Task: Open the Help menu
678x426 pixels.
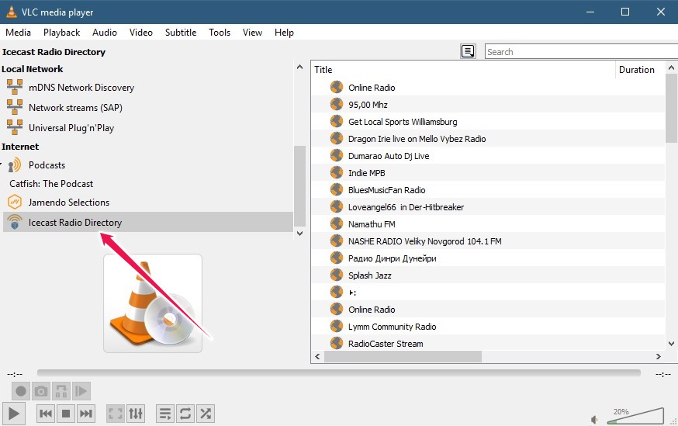Action: point(284,33)
